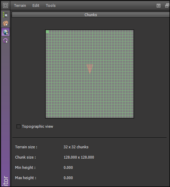The image size is (170, 187).
Task: Select the inspect list magnifier tool
Action: click(x=5, y=15)
